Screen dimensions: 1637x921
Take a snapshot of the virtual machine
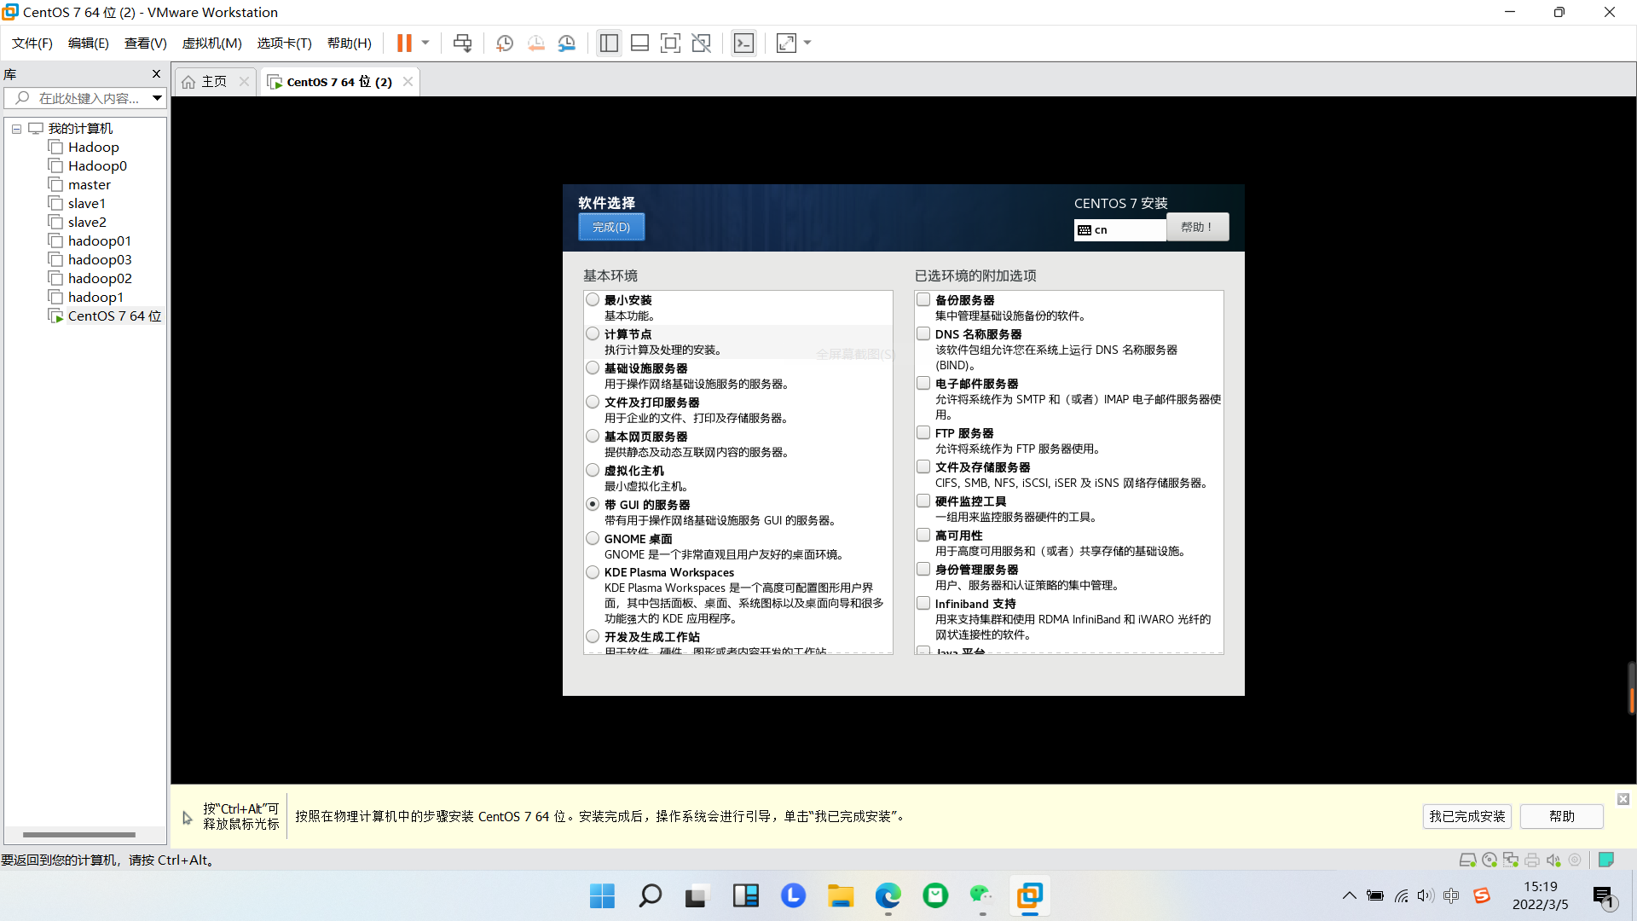click(504, 43)
